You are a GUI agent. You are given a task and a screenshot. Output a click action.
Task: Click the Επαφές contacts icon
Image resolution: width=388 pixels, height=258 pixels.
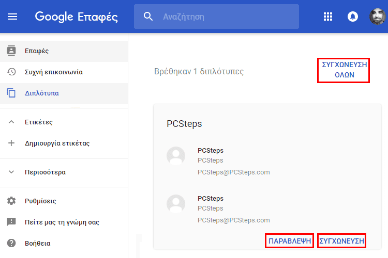tap(11, 51)
